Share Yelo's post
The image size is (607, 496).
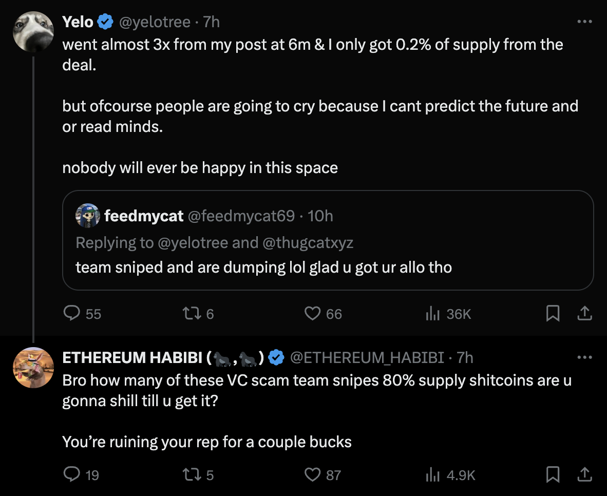click(585, 313)
